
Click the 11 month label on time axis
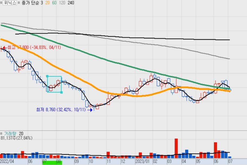109,161
